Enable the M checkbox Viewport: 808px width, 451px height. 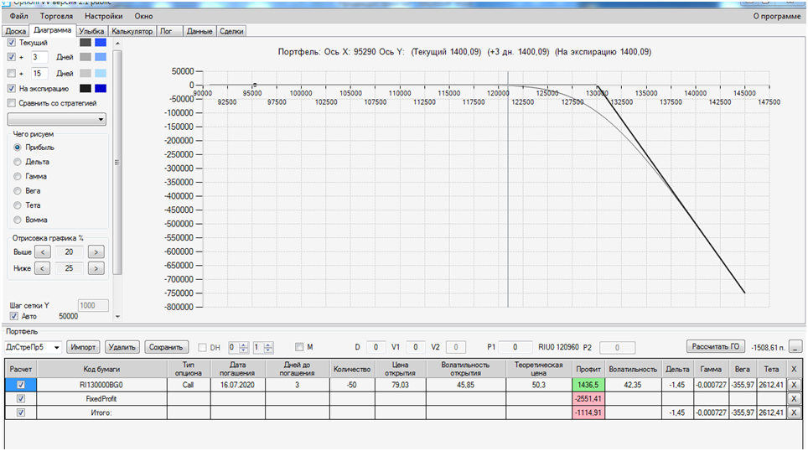[299, 347]
